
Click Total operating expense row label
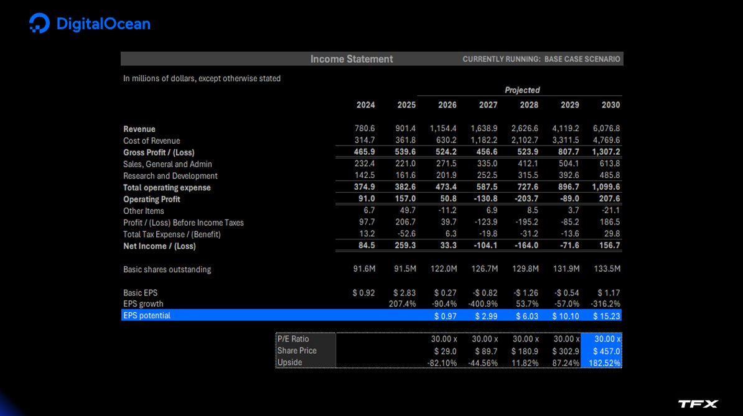(167, 188)
